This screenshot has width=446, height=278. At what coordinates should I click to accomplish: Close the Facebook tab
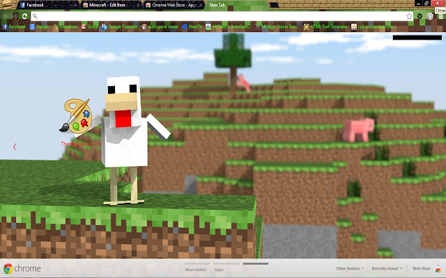tap(75, 6)
